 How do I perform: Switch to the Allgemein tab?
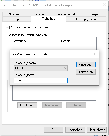(x=14, y=14)
